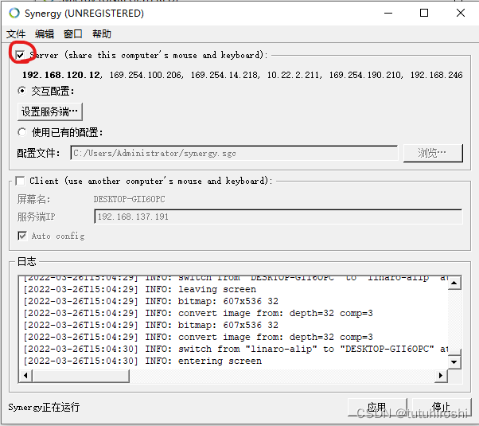Click the 配置文件 path input field
479x426 pixels.
[x=234, y=153]
